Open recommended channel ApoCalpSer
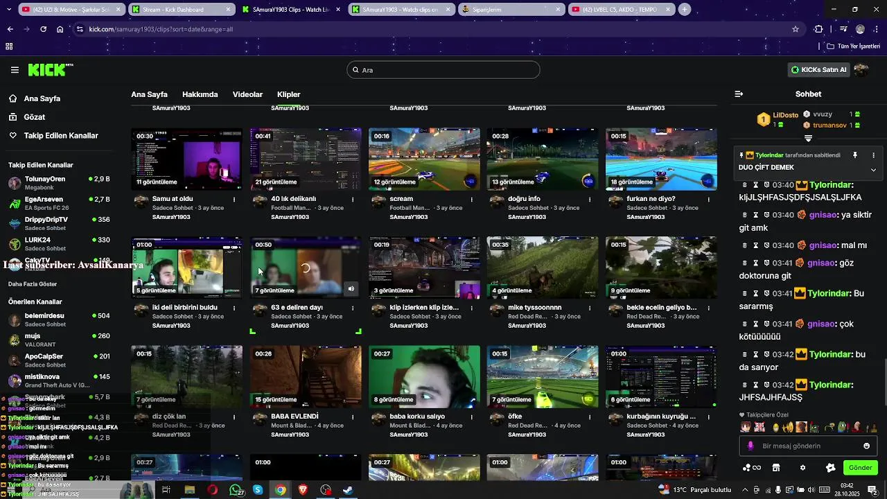Screen dimensions: 887x499 (x=59, y=360)
